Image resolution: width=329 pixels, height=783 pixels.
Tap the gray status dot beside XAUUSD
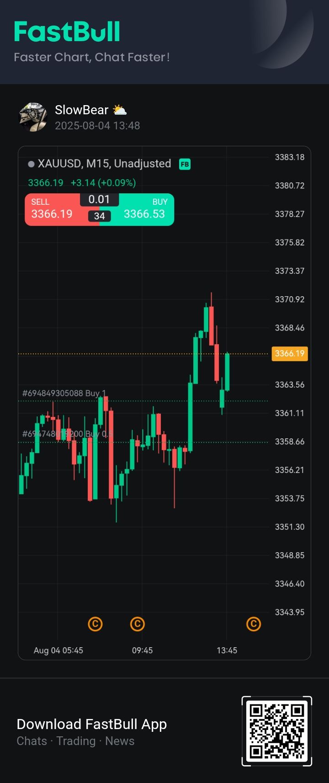tap(31, 164)
